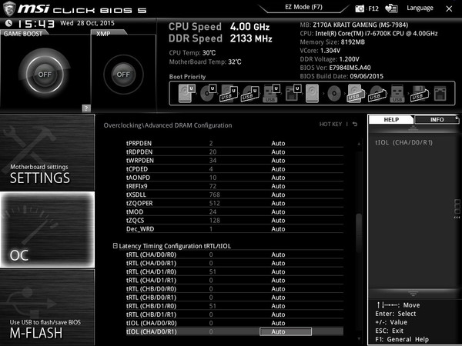Switch to the INFO tab
462x346 pixels.
click(x=437, y=119)
